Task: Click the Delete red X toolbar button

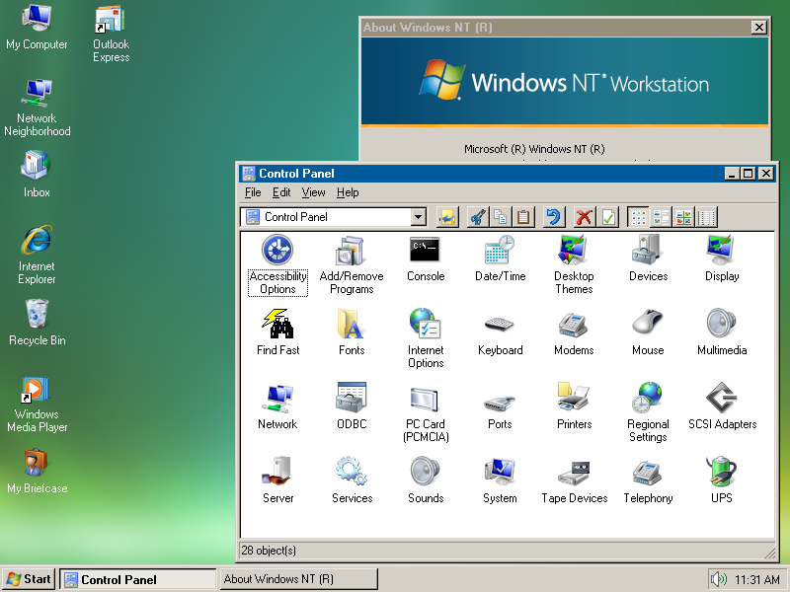Action: tap(585, 217)
